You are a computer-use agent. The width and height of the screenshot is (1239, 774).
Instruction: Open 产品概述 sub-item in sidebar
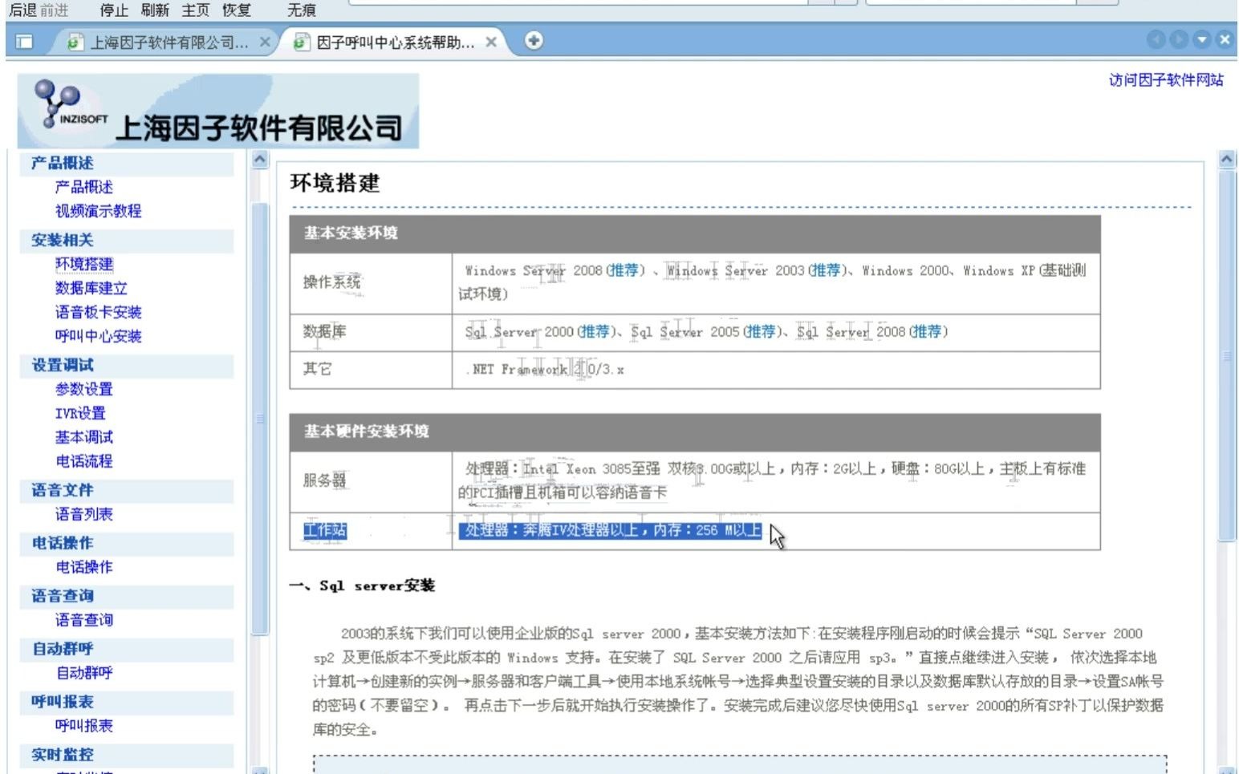coord(83,187)
